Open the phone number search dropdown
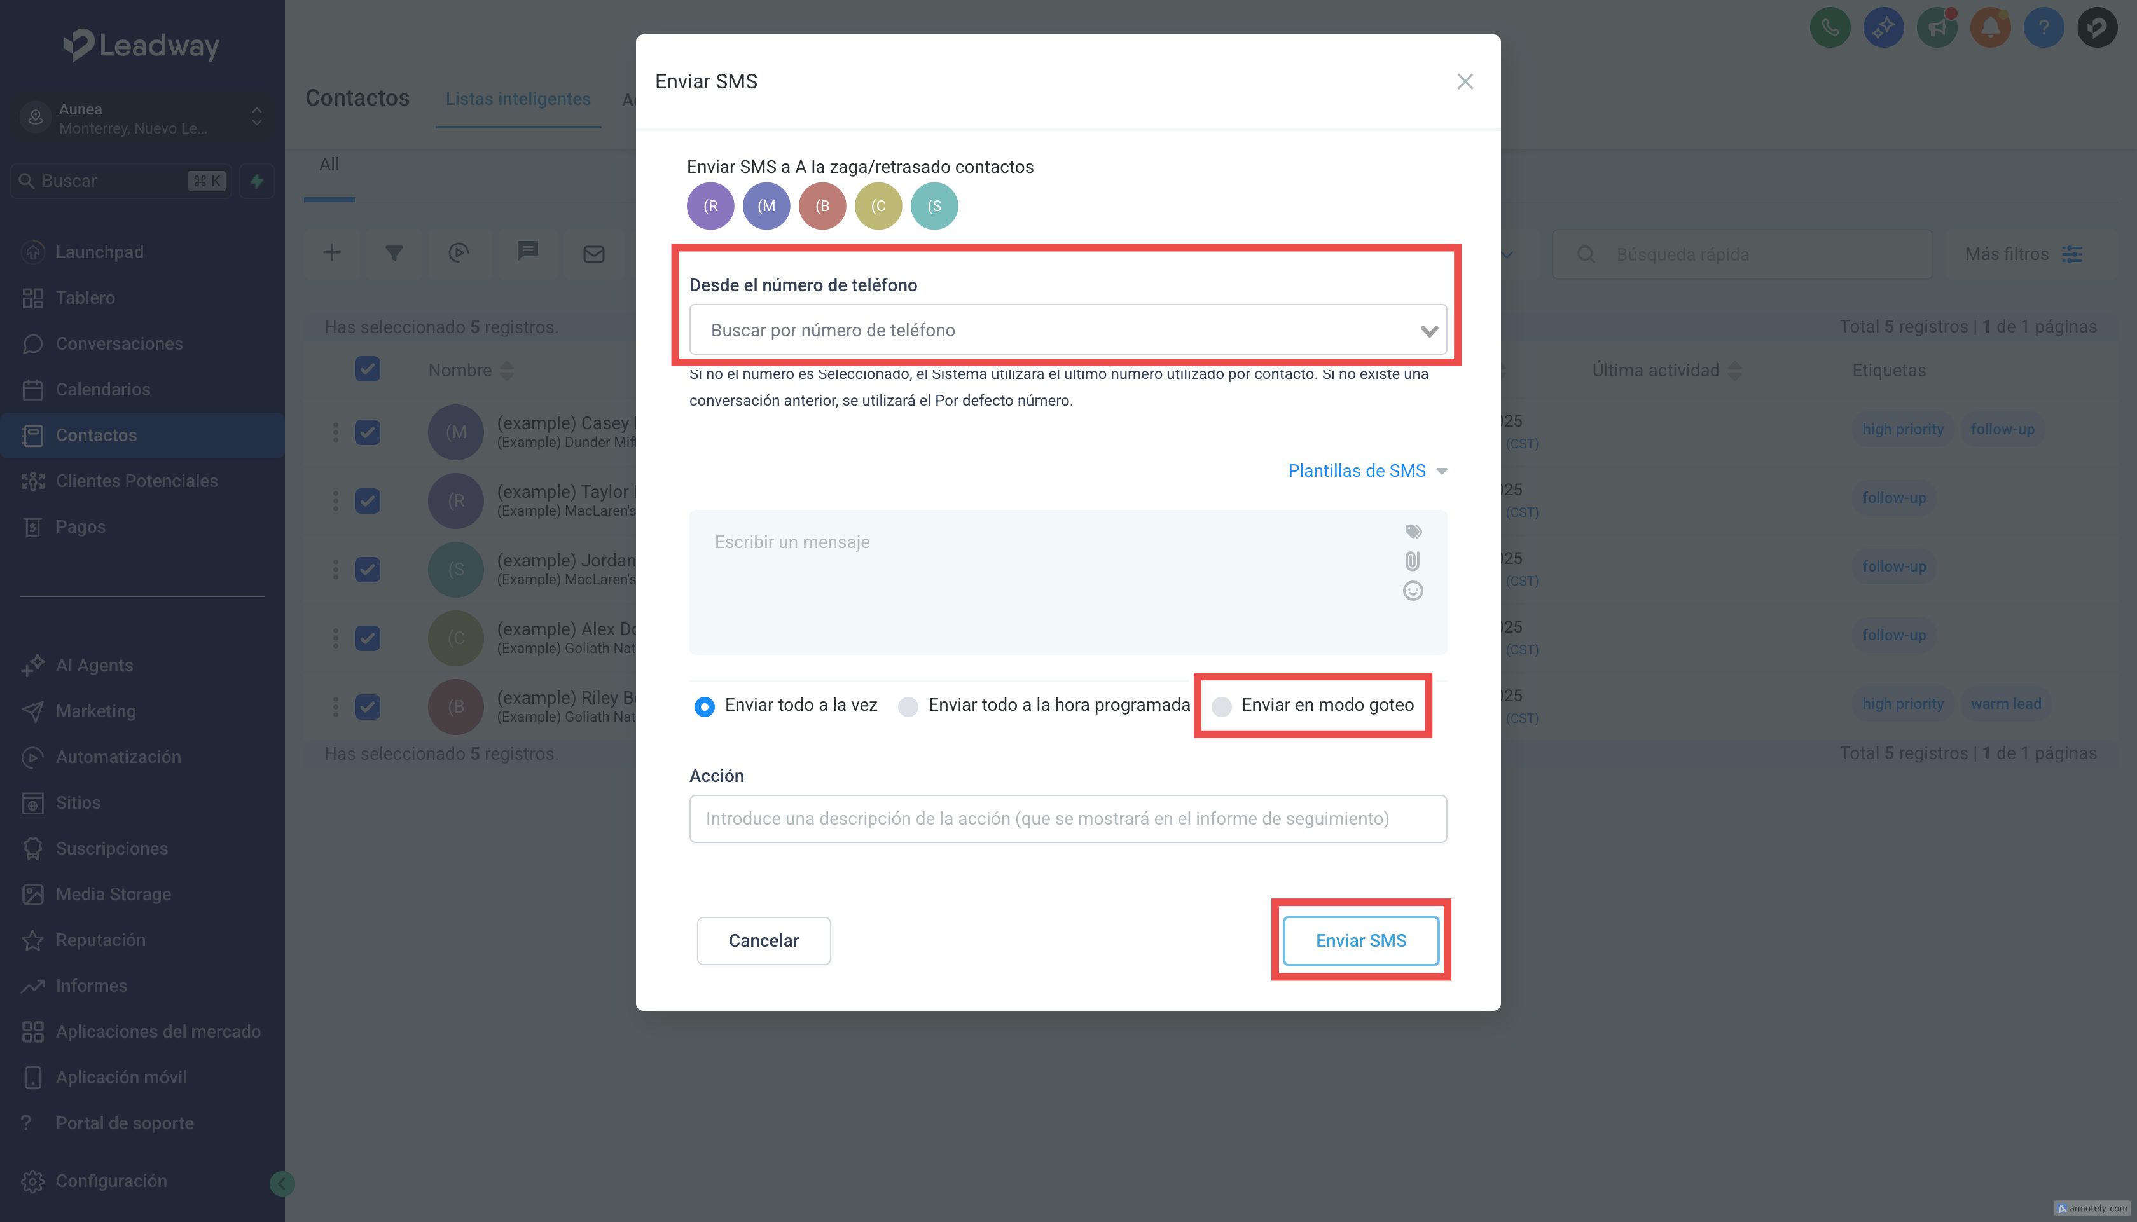 click(x=1068, y=330)
